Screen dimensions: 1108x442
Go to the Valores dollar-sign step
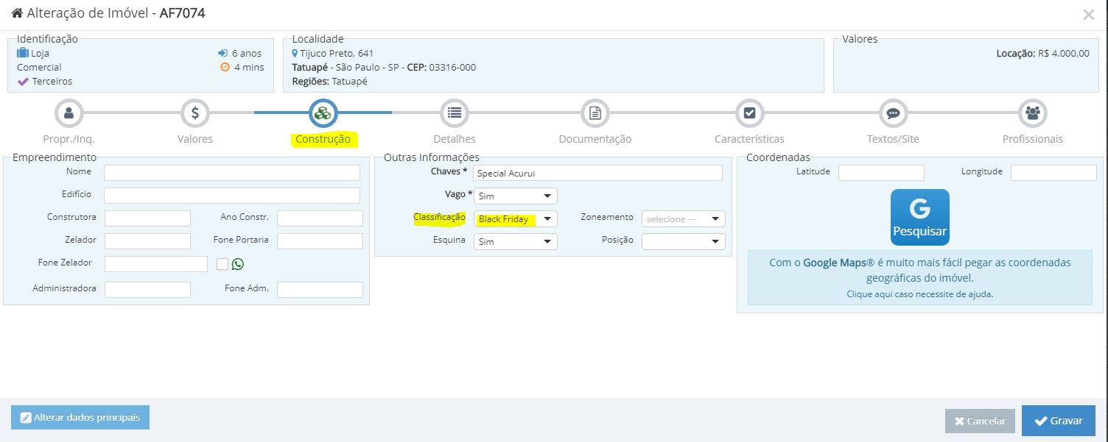tap(195, 113)
